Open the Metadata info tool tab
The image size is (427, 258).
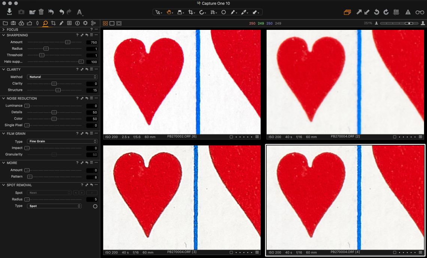click(78, 23)
